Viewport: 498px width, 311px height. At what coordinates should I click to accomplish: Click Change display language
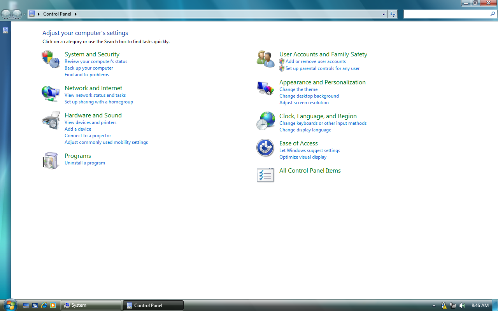[305, 130]
